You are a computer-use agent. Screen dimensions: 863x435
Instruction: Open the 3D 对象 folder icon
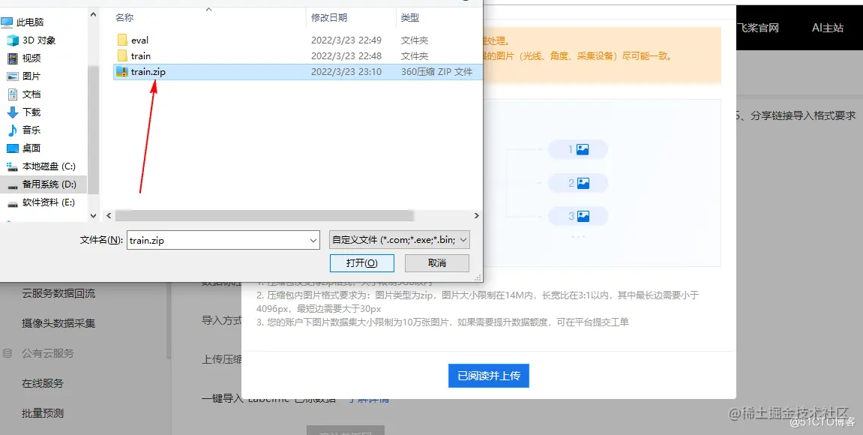tap(12, 40)
